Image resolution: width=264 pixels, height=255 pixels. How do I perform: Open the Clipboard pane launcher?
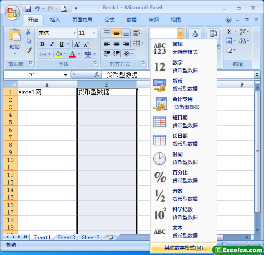coord(31,63)
